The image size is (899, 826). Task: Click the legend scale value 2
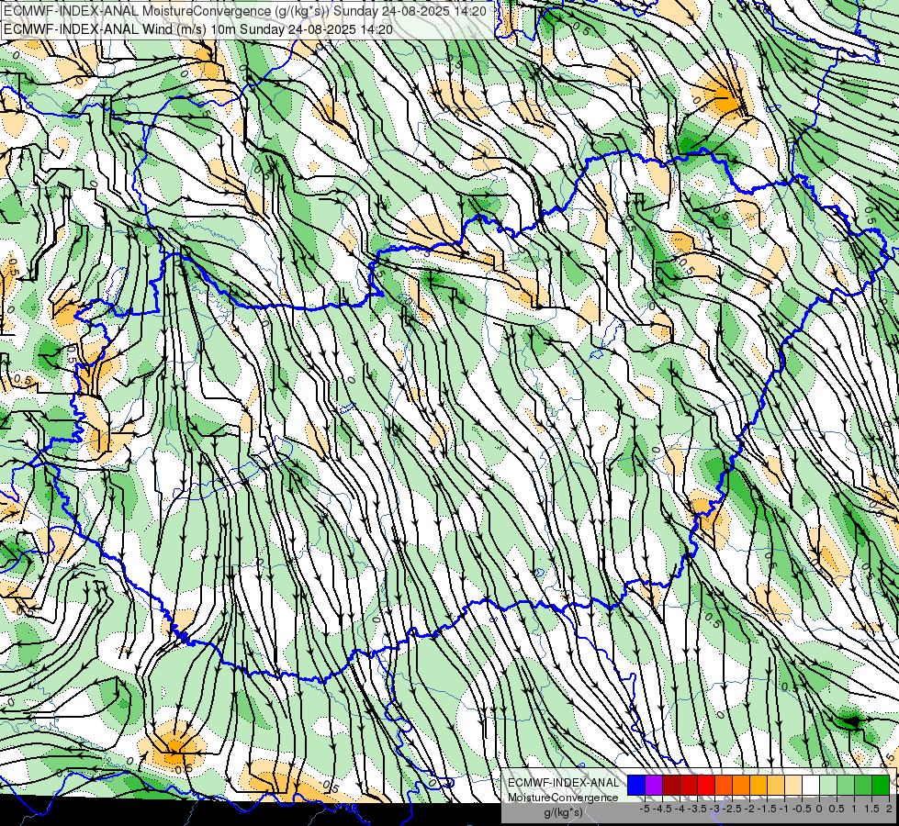pos(889,809)
